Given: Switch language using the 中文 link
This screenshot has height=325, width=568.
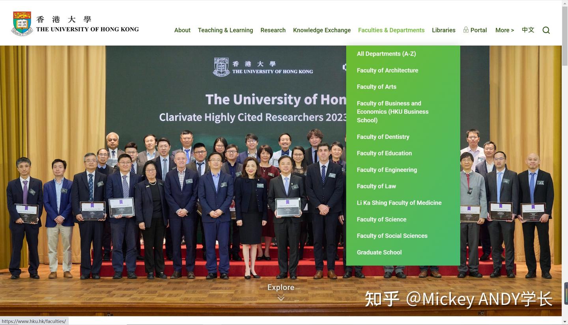Looking at the screenshot, I should pyautogui.click(x=528, y=30).
